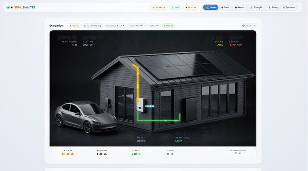Open the Home tab
Image resolution: width=308 pixels, height=171 pixels.
coord(211,7)
